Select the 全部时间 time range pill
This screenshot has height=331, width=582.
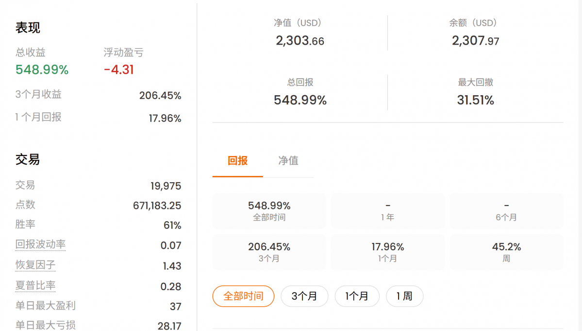[x=244, y=296]
